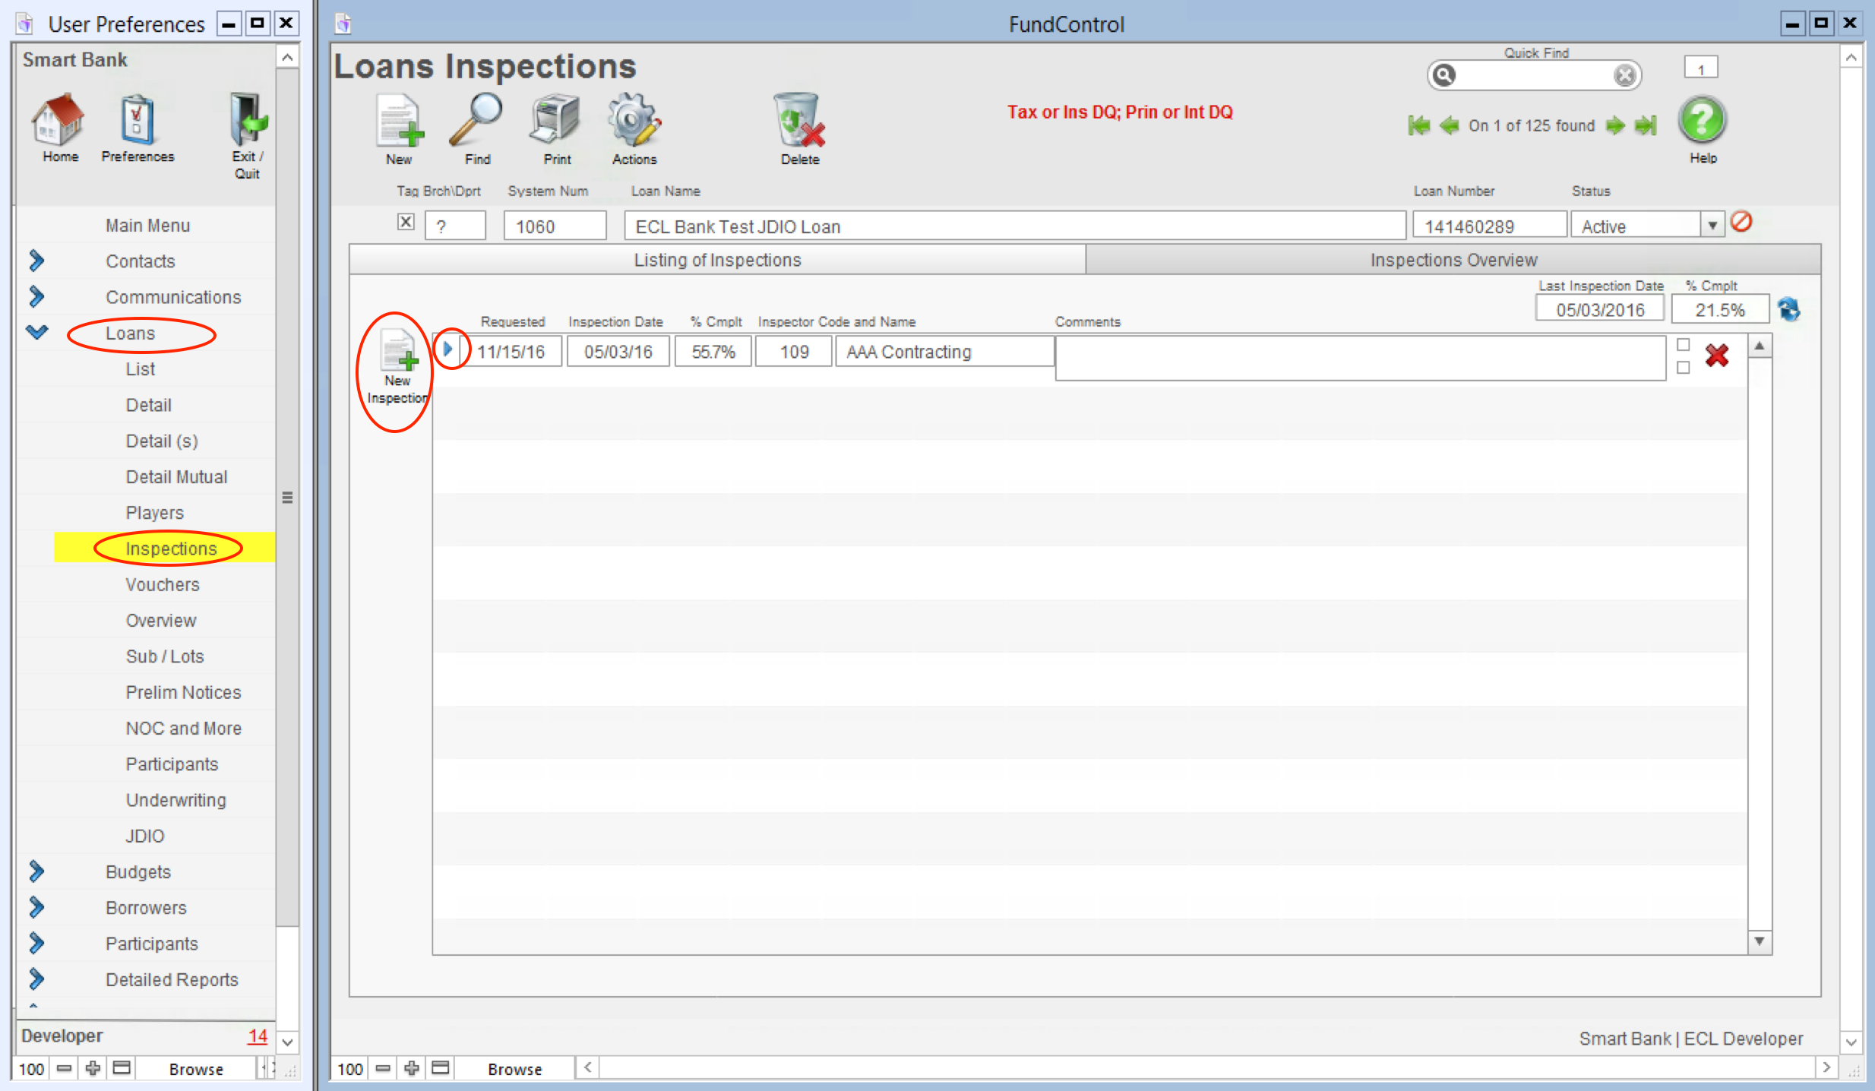Expand the bottom Participants menu section

pos(36,943)
